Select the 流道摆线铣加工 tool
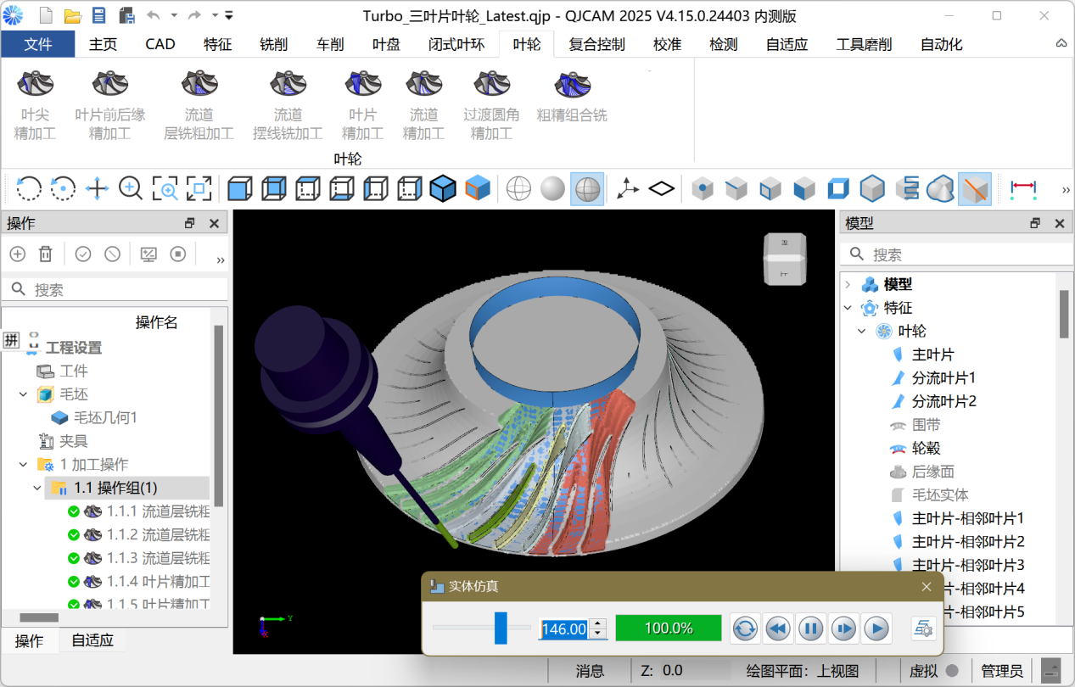Viewport: 1075px width, 687px height. pos(288,84)
